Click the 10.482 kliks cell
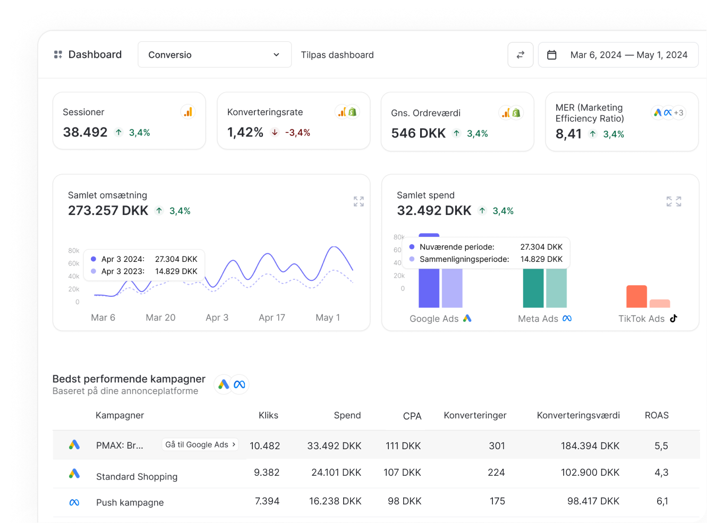This screenshot has width=707, height=523. coord(265,446)
